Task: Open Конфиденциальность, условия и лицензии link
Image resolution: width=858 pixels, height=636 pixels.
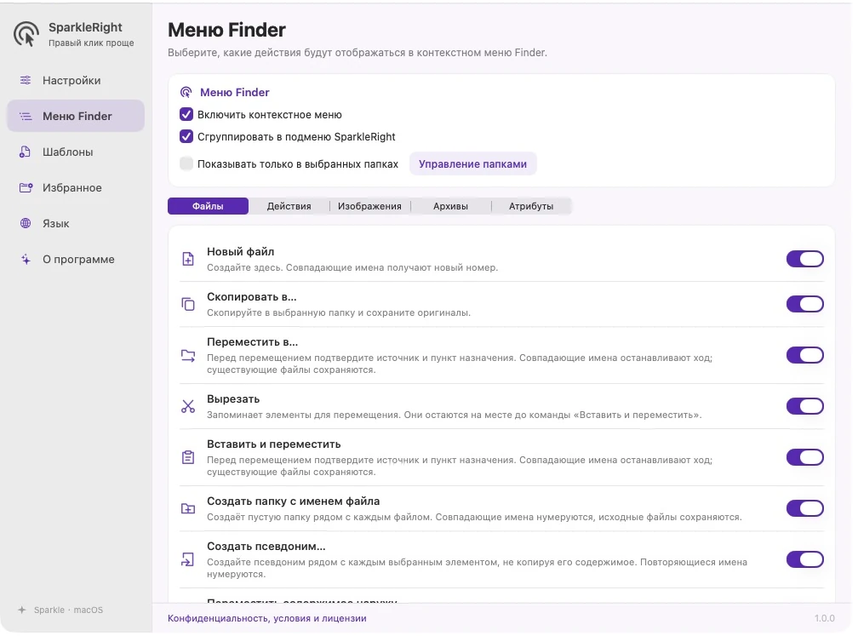Action: tap(267, 618)
